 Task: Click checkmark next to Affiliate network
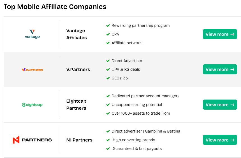(x=108, y=43)
